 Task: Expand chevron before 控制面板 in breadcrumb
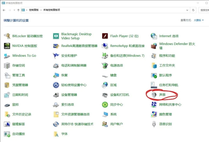[27, 10]
